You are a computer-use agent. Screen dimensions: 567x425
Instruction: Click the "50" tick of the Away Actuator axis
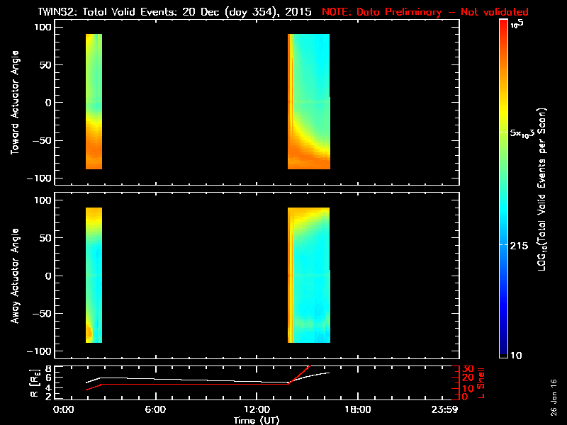47,238
